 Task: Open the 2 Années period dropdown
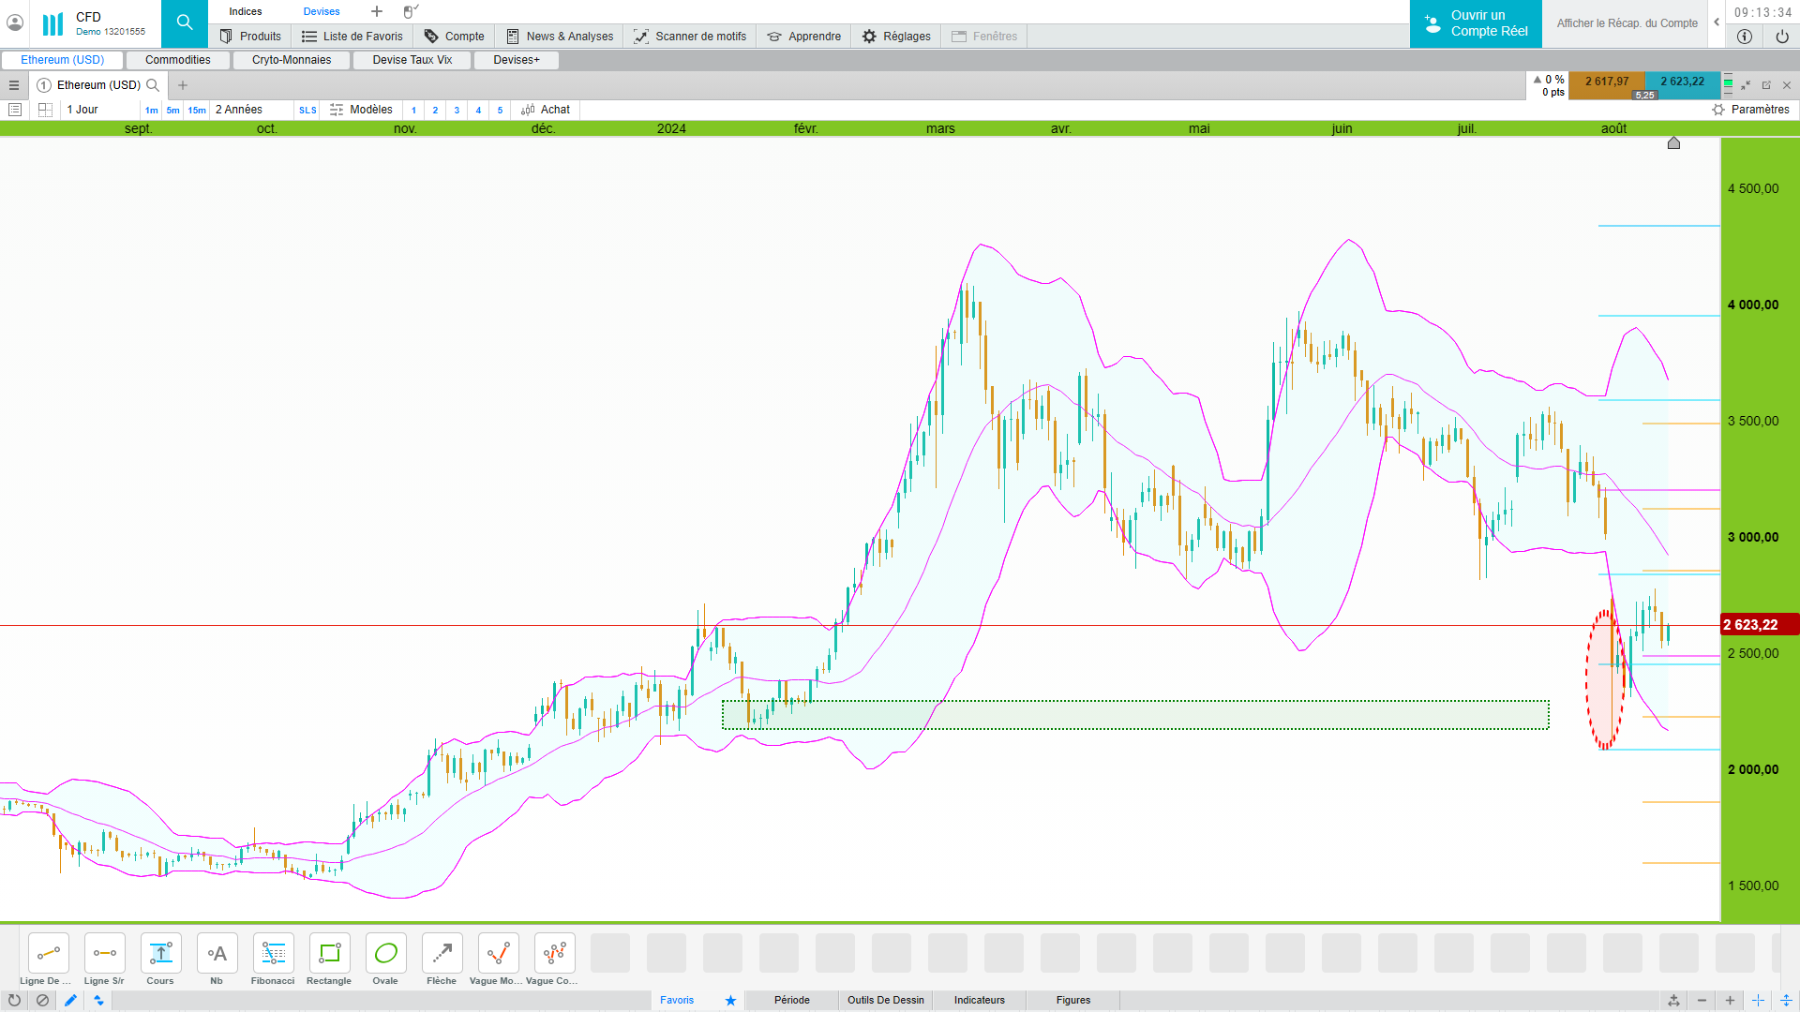pos(239,110)
